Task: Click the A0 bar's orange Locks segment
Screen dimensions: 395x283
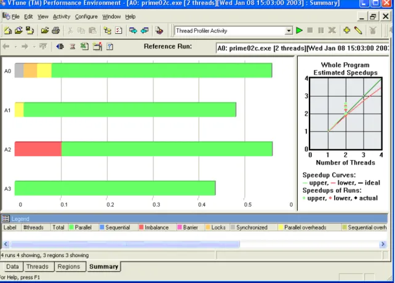Action: [30, 70]
